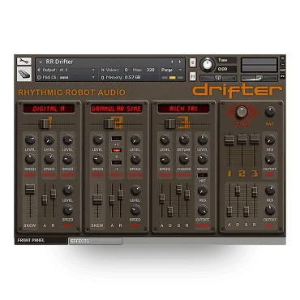Click the Max voices value 320
The height and width of the screenshot is (300, 300).
[151, 70]
